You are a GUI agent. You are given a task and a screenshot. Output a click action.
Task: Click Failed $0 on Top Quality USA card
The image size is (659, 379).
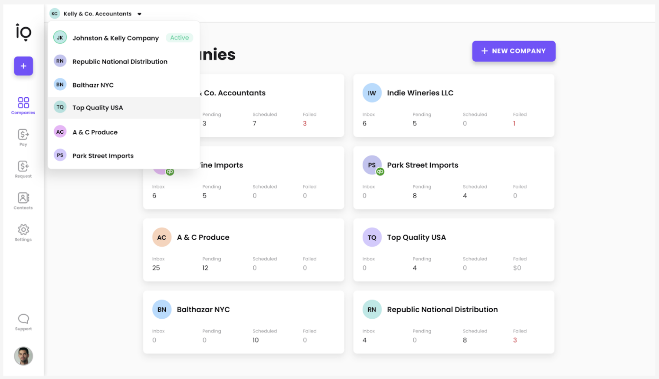(x=517, y=268)
